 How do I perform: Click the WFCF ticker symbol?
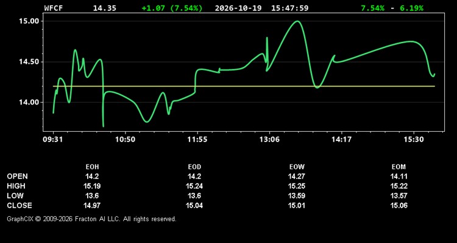(x=53, y=8)
